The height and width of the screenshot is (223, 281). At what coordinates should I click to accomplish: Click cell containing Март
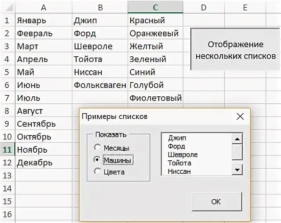tap(44, 46)
